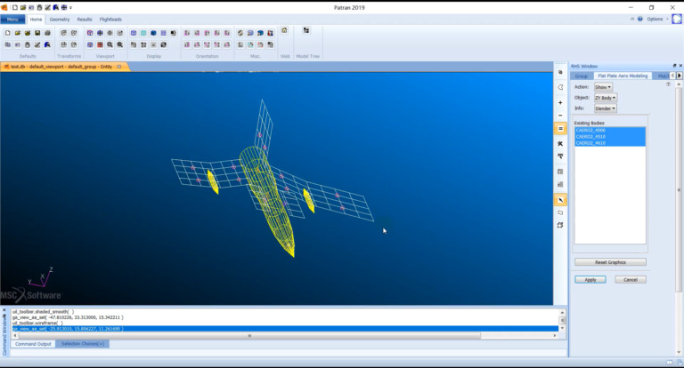The height and width of the screenshot is (368, 684).
Task: Click the red grid icon in Viewport group
Action: 100,44
